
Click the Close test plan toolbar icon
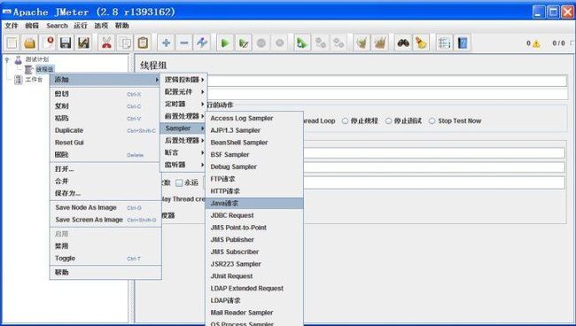point(48,43)
